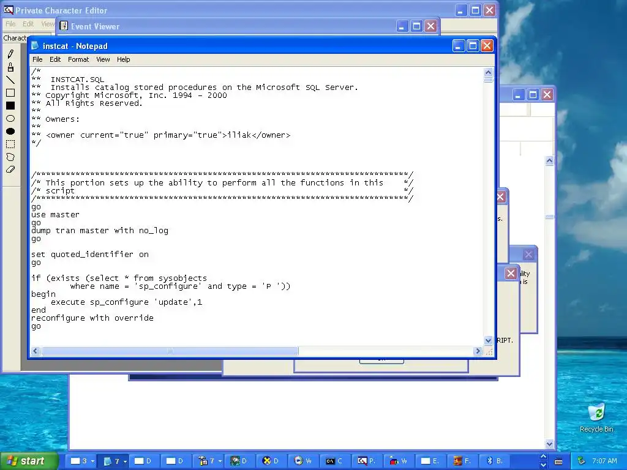Click the 'dump tran master with no_log' line
The width and height of the screenshot is (627, 470).
point(100,231)
